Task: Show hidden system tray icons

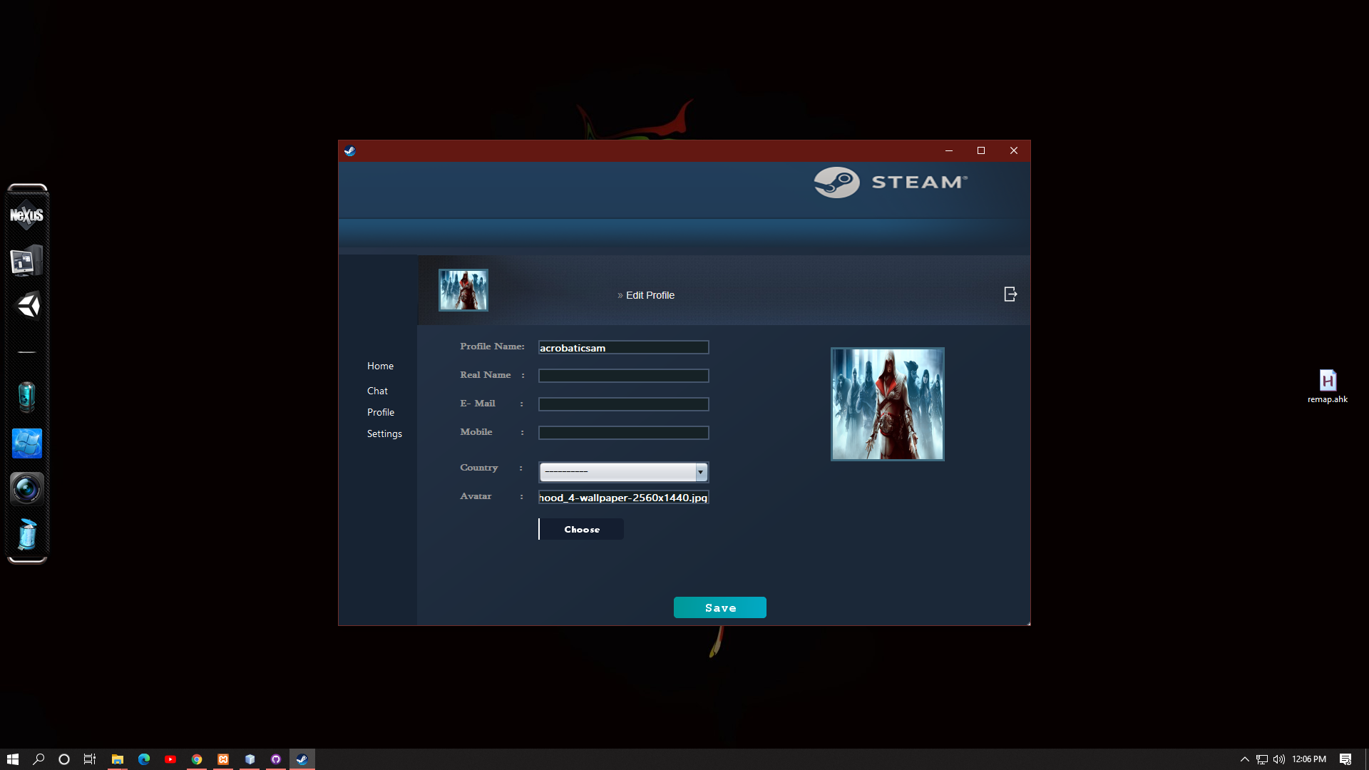Action: point(1245,759)
